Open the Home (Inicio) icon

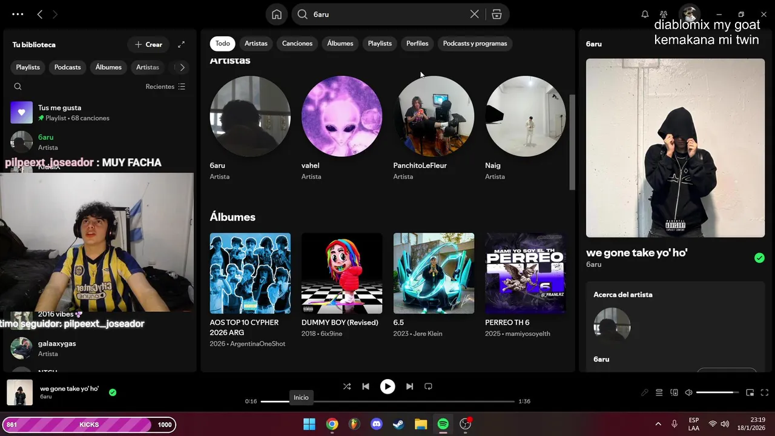click(x=277, y=14)
